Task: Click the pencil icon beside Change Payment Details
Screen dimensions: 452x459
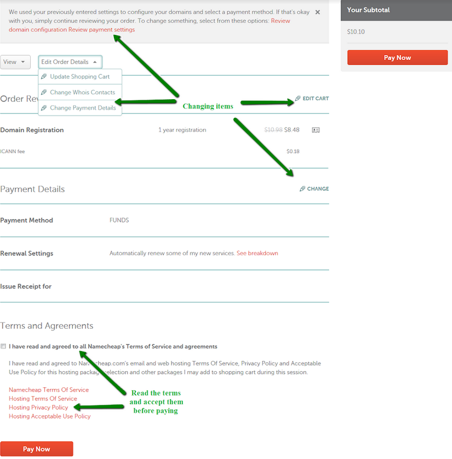Action: pyautogui.click(x=44, y=107)
